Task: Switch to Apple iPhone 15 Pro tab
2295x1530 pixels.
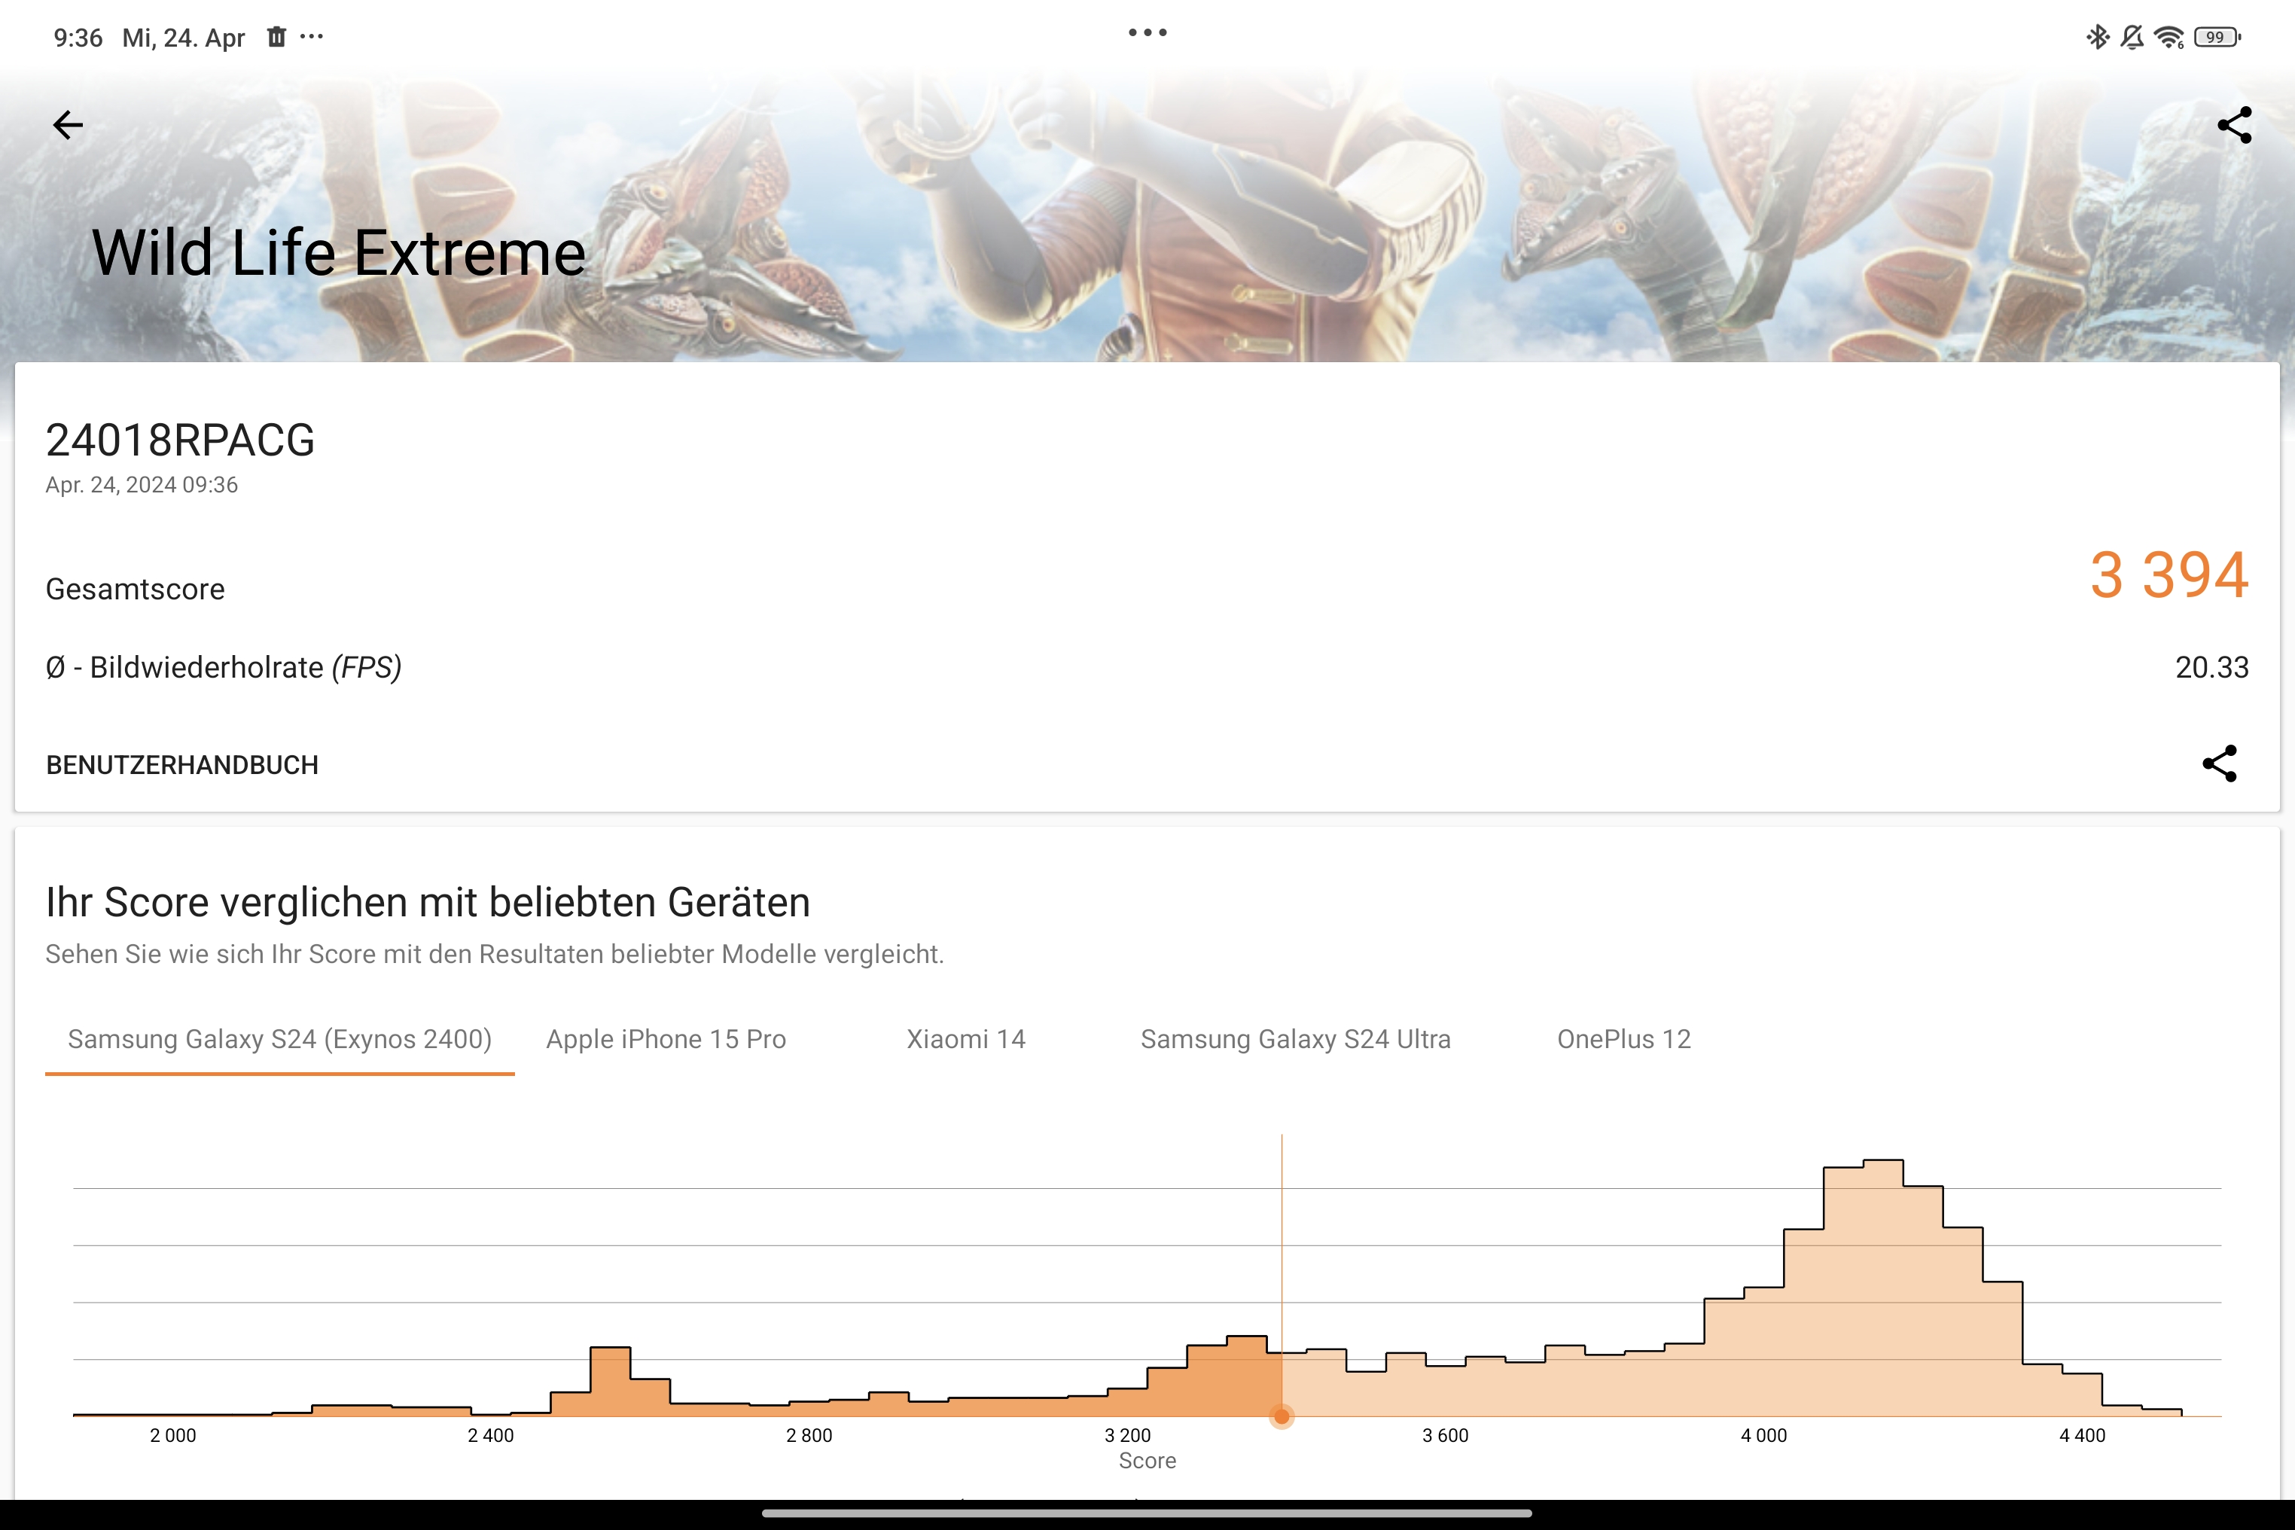Action: [x=666, y=1039]
